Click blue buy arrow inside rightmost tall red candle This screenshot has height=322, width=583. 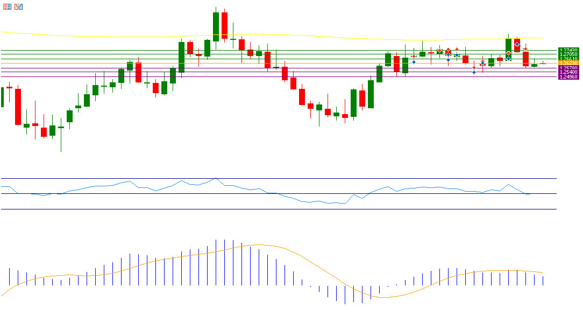tap(517, 44)
